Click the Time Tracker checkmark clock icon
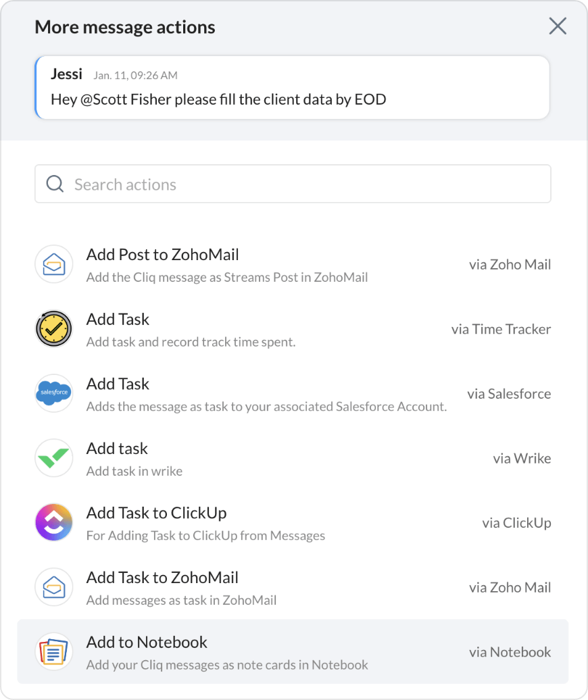 [54, 329]
